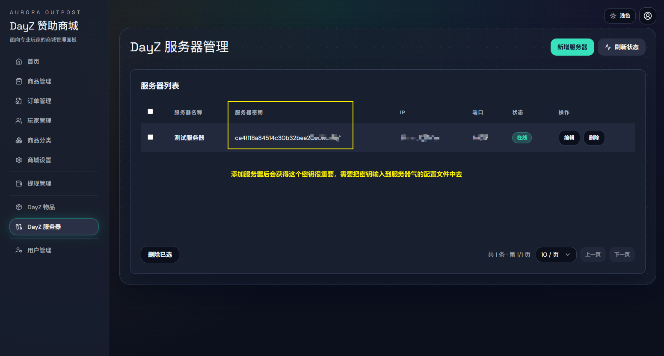Expand the 10 / 页 page size dropdown
Viewport: 664px width, 356px height.
point(556,255)
